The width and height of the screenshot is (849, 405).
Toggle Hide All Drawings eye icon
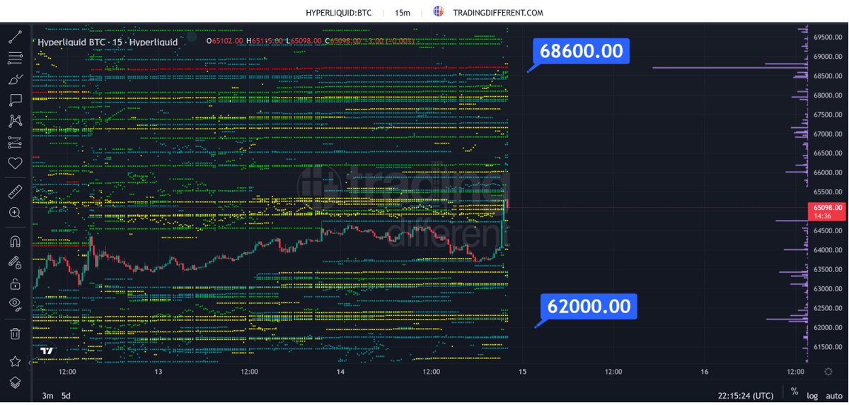(x=15, y=305)
